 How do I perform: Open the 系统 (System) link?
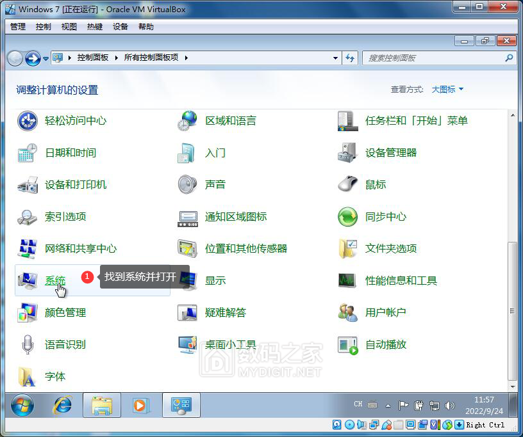[x=55, y=281]
